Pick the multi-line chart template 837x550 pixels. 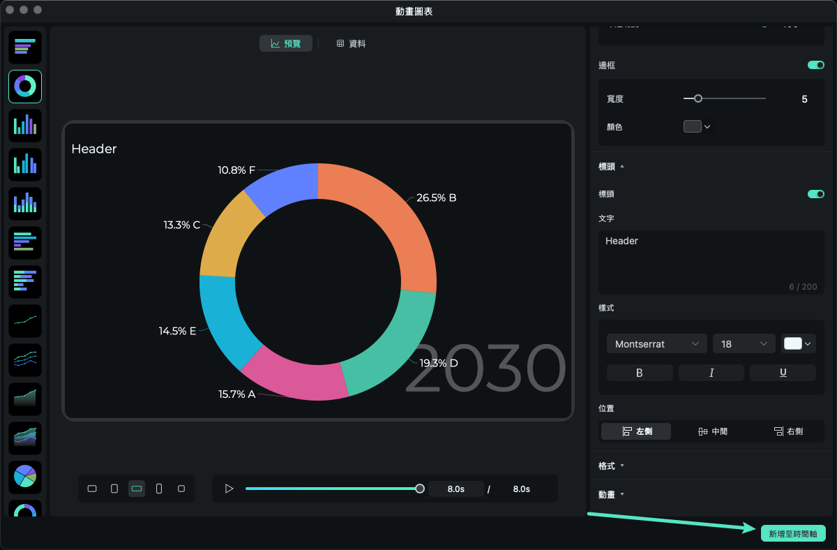tap(25, 360)
